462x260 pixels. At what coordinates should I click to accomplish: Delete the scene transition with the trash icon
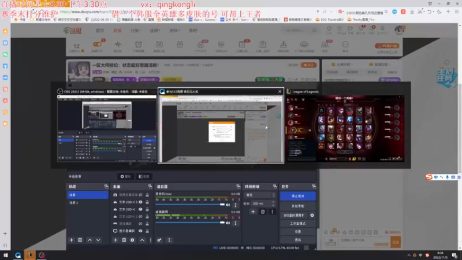click(263, 211)
